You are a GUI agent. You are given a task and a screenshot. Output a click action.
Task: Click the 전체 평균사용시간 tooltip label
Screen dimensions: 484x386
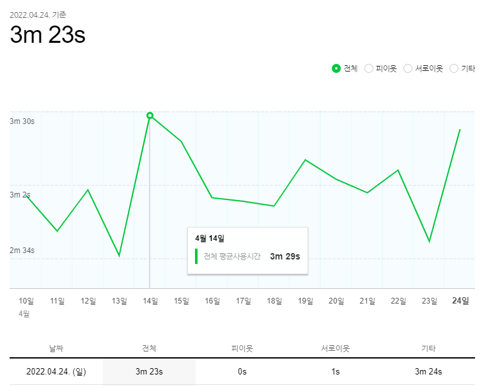[232, 256]
